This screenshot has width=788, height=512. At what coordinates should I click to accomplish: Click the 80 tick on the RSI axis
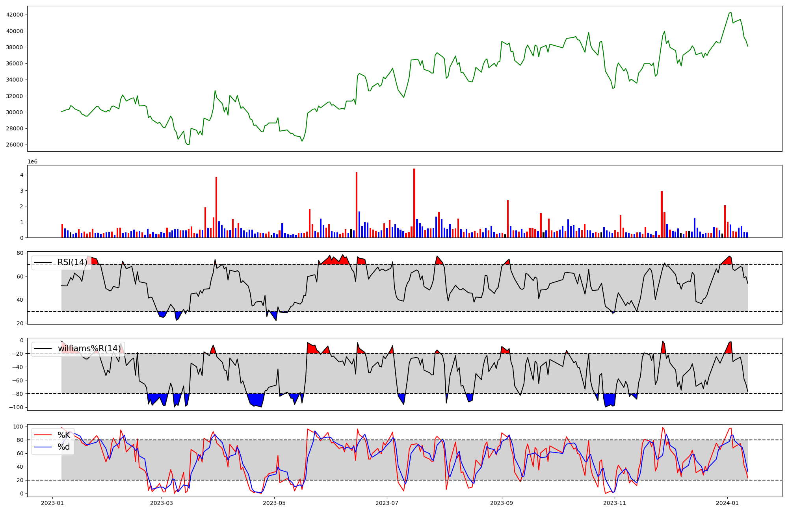[x=20, y=253]
